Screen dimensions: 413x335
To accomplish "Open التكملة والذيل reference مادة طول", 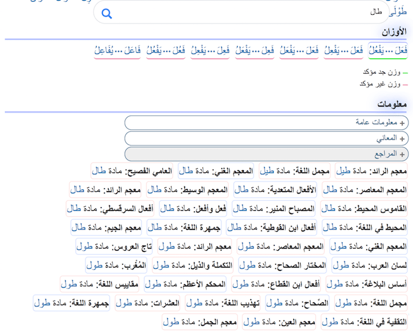I will click(x=193, y=265).
